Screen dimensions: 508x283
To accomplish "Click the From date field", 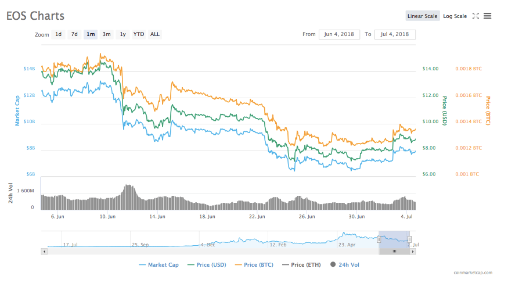I will [x=339, y=34].
